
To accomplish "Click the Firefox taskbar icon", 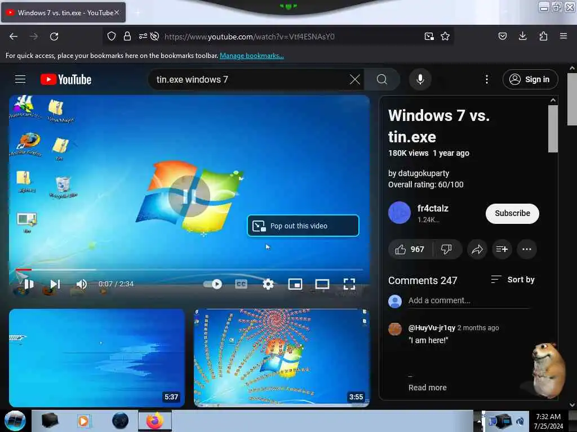I will 155,421.
